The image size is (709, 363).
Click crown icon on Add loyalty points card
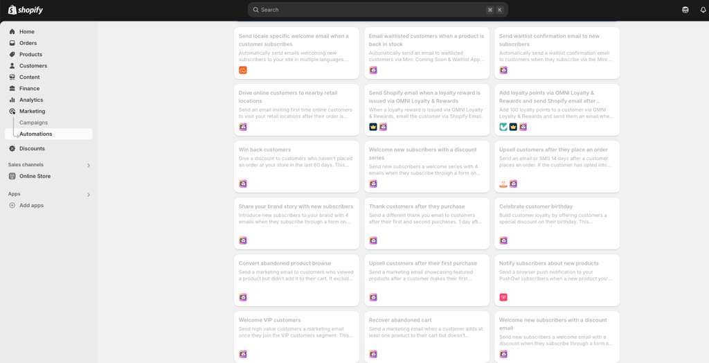[x=513, y=127]
